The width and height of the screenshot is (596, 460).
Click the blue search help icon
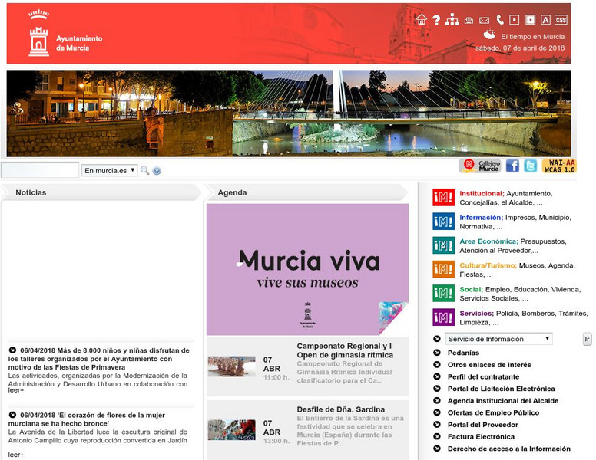(x=157, y=171)
